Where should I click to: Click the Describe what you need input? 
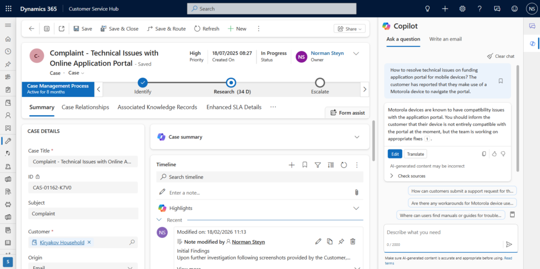click(443, 232)
